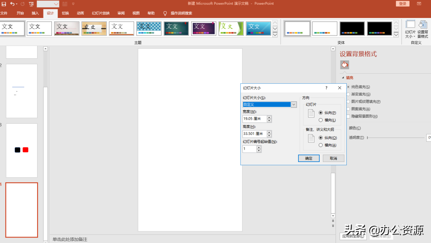Select the light blue theme thumbnail
The height and width of the screenshot is (243, 431).
pyautogui.click(x=258, y=29)
